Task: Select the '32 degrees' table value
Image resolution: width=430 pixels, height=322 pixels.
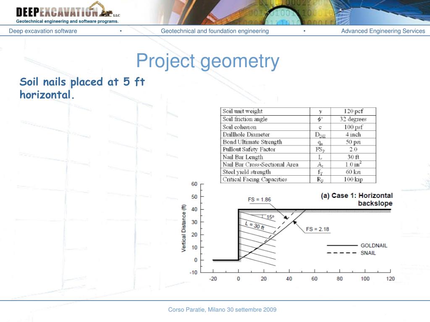Action: (x=353, y=119)
